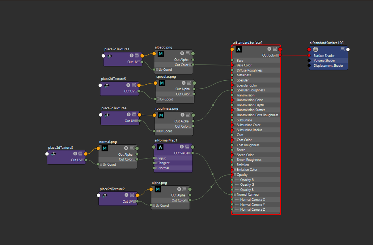Select Transmission Extra Roughness row
This screenshot has height=245, width=373.
(256, 115)
